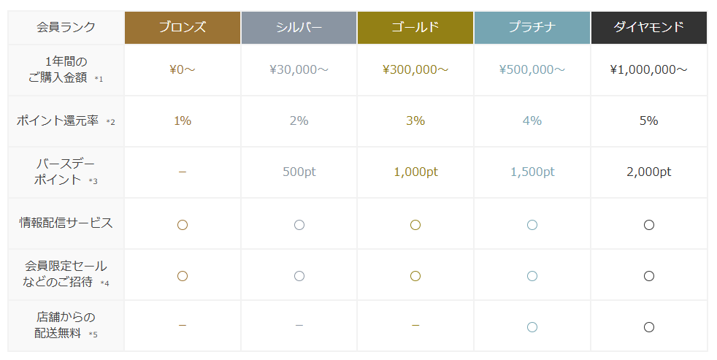Click the ¥1,000,000～ Diamond purchase amount
717x360 pixels.
(649, 70)
